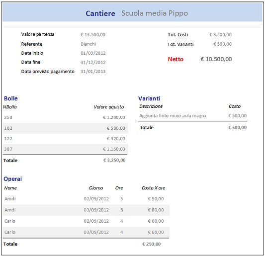Viewport: 265px width, 256px height.
Task: Select Data previsto pagamento value 31/01/2013
Action: [x=93, y=72]
